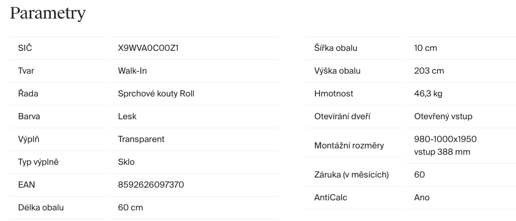Screen dimensions: 516x221
Task: Select the EAN number 8592626097370
Action: tap(151, 185)
